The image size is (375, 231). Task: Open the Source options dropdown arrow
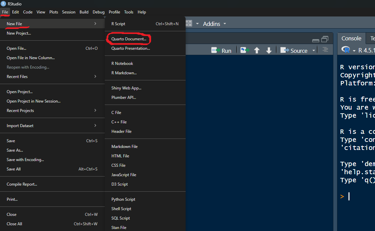point(314,50)
